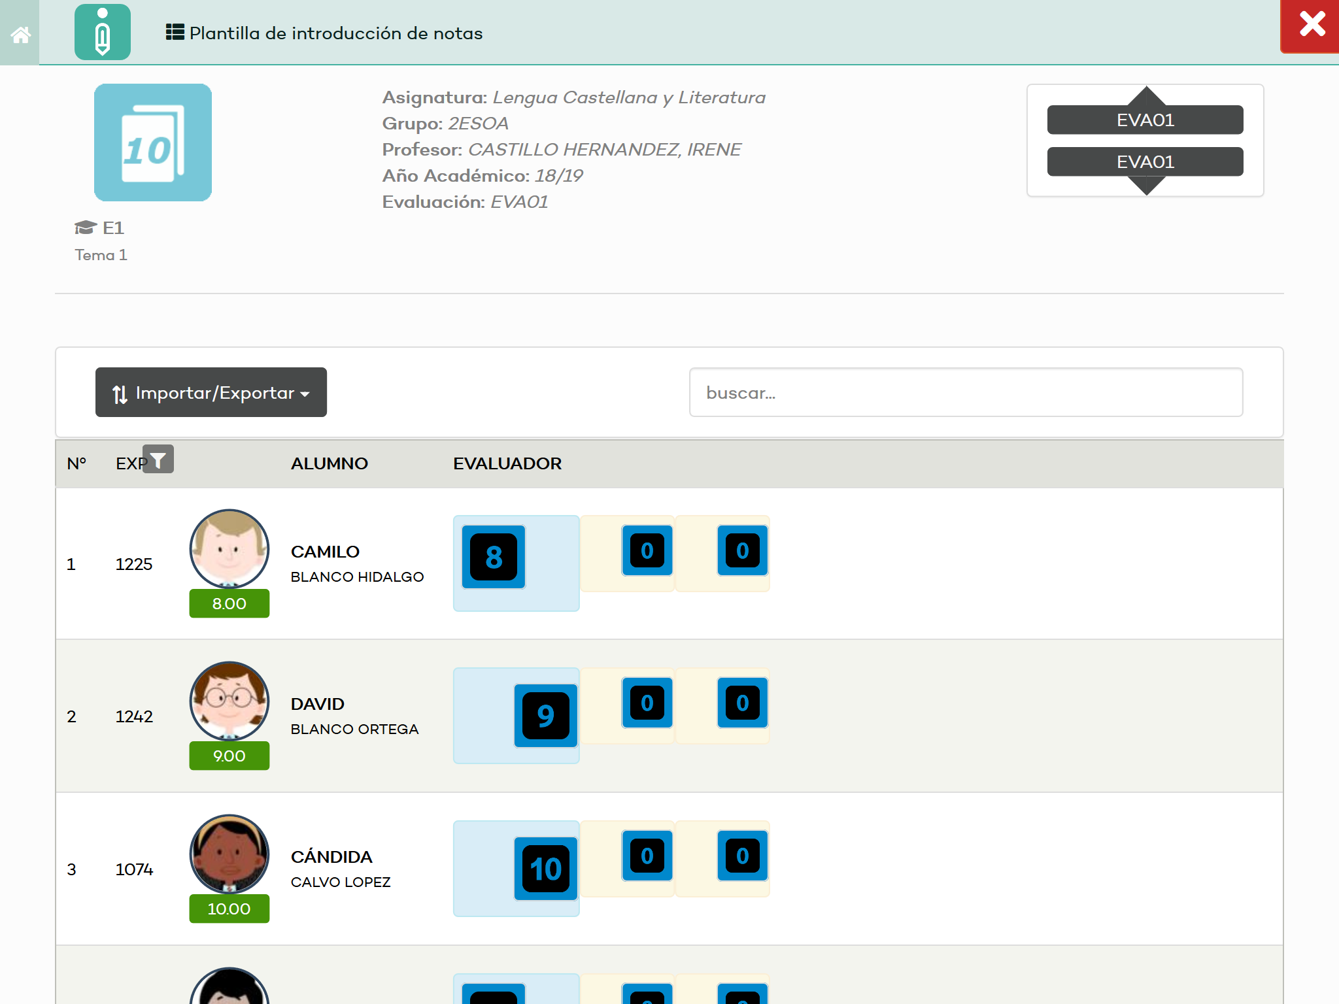Image resolution: width=1339 pixels, height=1004 pixels.
Task: Open the Importar/Exportar dropdown
Action: (211, 392)
